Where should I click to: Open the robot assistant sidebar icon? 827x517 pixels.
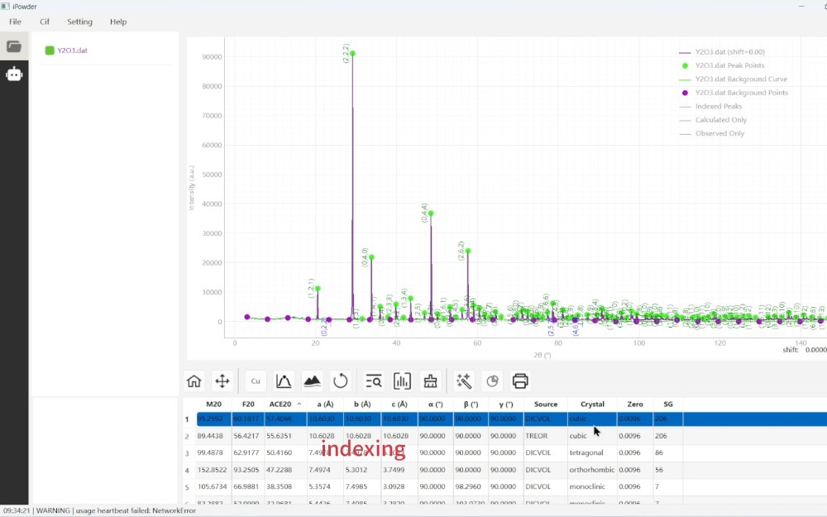pyautogui.click(x=14, y=74)
